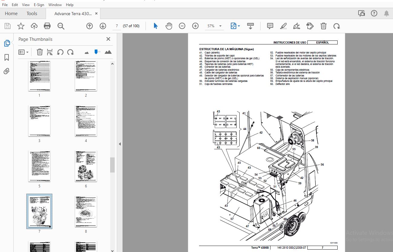Open the scrolling mode keyboard icon
Image resolution: width=393 pixels, height=252 pixels.
pyautogui.click(x=251, y=26)
